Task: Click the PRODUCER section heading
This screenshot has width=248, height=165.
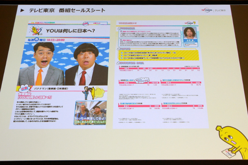Action: click(x=126, y=28)
